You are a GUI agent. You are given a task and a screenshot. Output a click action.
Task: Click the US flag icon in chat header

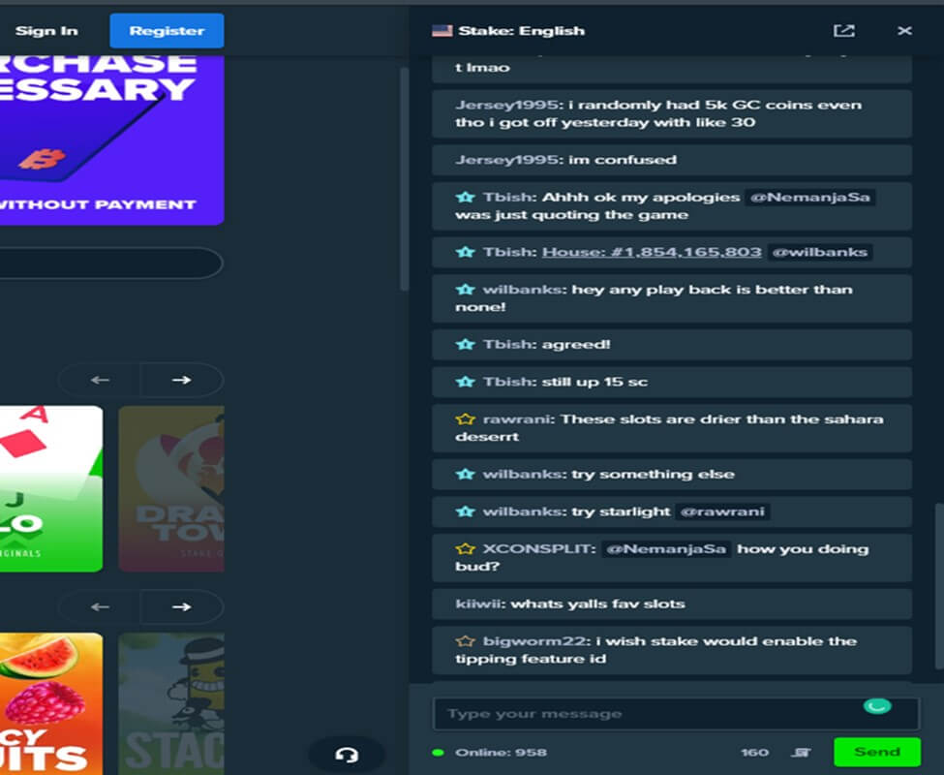tap(442, 31)
